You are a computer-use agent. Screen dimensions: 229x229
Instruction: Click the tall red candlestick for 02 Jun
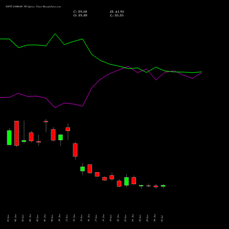click(x=16, y=133)
